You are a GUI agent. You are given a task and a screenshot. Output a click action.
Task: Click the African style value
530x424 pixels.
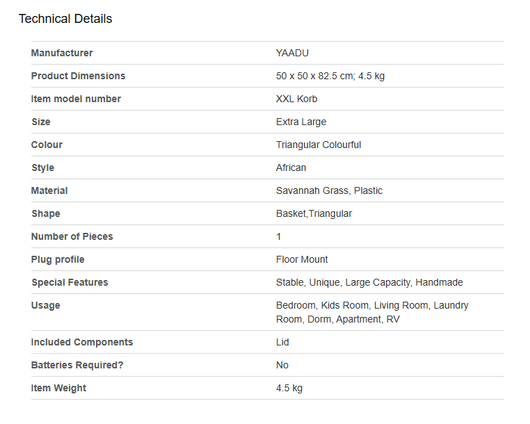pos(291,168)
